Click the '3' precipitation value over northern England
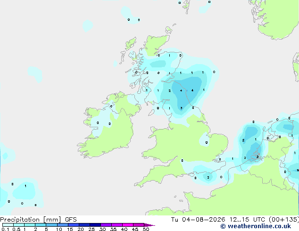 [181, 108]
